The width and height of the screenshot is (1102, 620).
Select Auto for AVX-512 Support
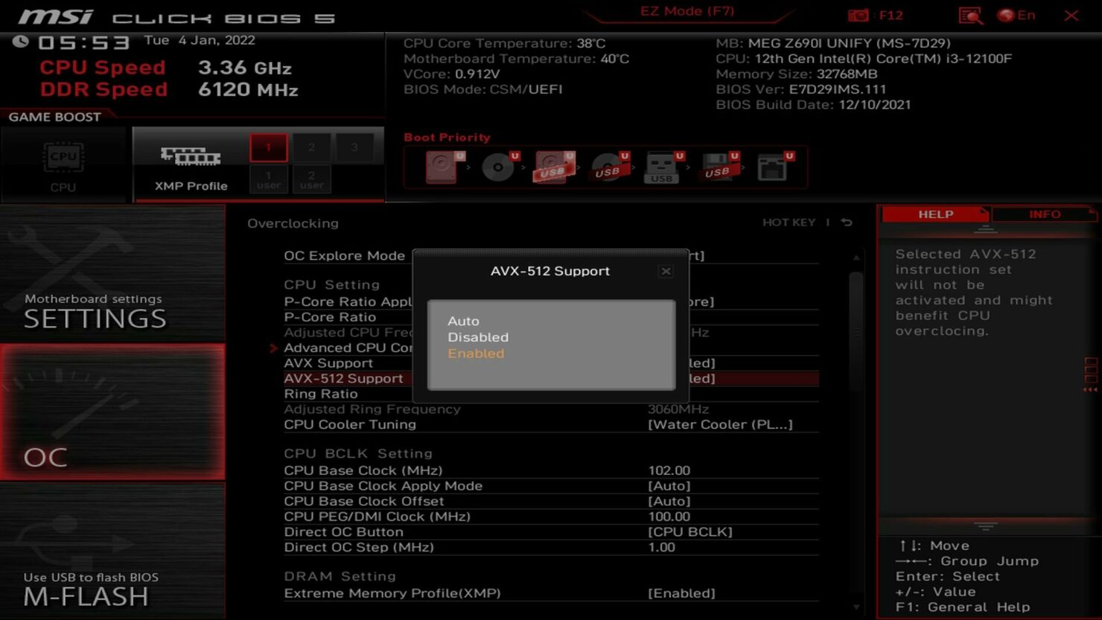[463, 321]
